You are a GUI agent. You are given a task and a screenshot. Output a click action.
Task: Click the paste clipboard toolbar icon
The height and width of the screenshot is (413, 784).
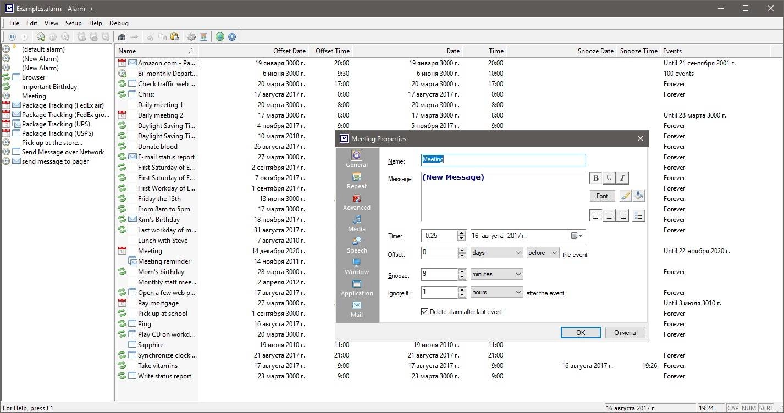175,37
